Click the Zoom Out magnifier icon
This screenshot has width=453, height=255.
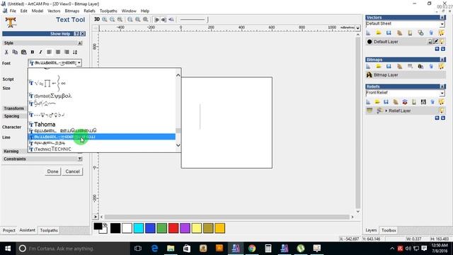pyautogui.click(x=112, y=19)
